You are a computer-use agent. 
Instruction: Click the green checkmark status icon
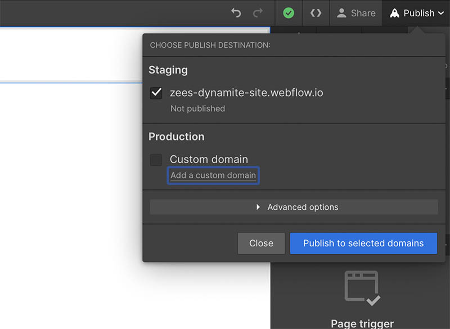(x=289, y=13)
